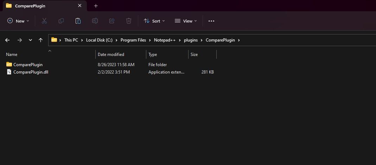Expand the View layout dropdown

(186, 21)
